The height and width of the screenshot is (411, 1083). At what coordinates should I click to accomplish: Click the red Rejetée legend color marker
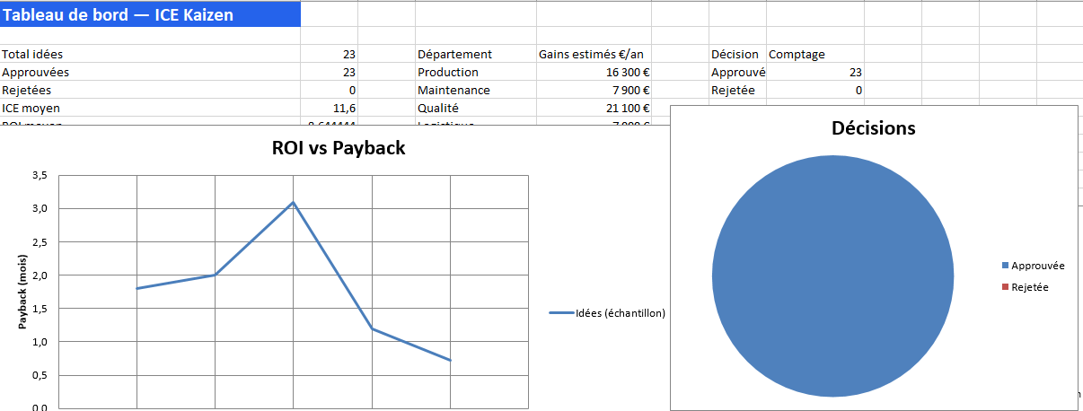[1005, 287]
